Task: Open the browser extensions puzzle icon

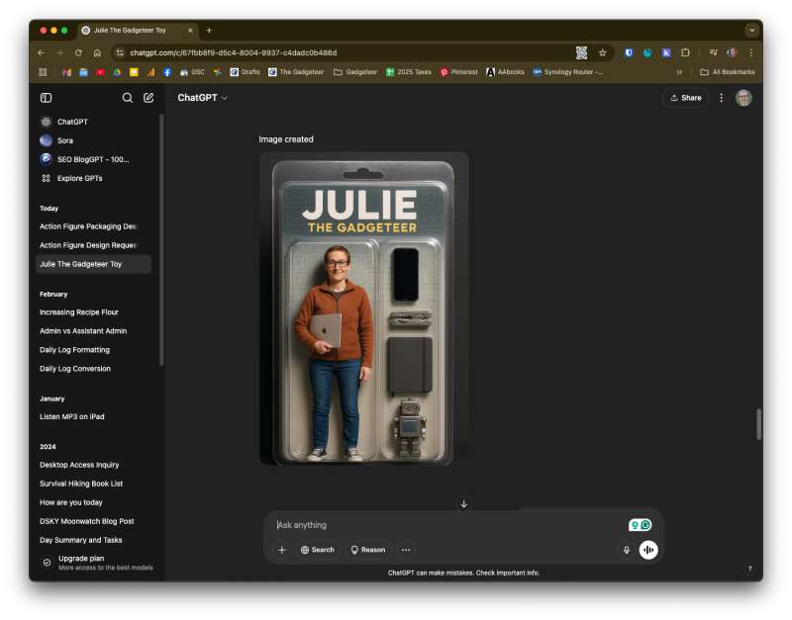Action: pyautogui.click(x=685, y=52)
